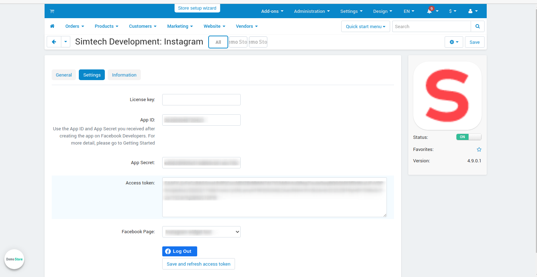Image resolution: width=537 pixels, height=277 pixels.
Task: Expand dropdown caret next to back arrow
Action: coord(66,42)
